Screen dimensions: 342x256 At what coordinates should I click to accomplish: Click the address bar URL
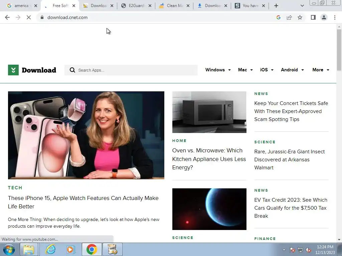tap(67, 17)
